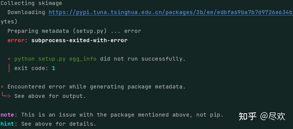Image resolution: width=293 pixels, height=129 pixels.
Task: Click the red arrow before See above for output
Action: [6, 95]
